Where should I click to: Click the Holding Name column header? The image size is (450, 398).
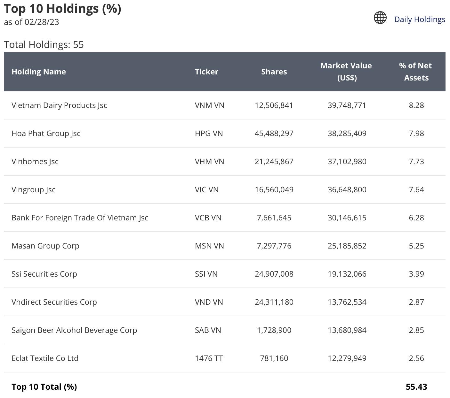pyautogui.click(x=39, y=72)
